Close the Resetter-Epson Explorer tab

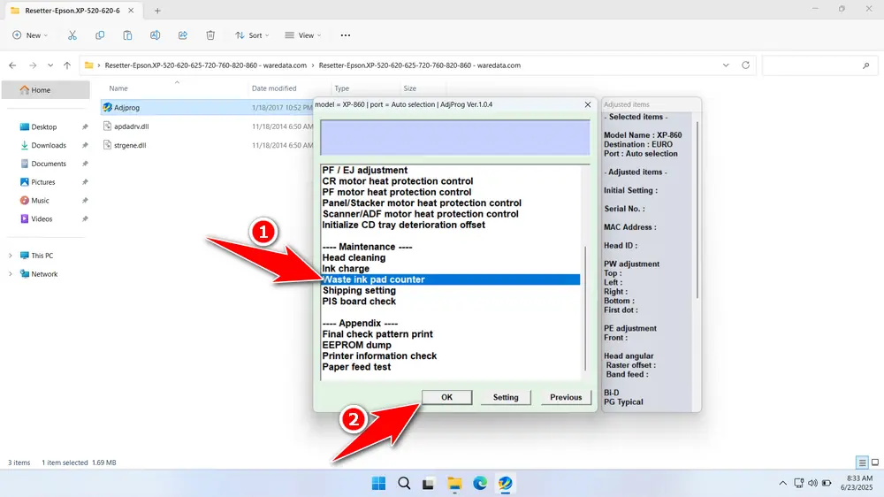click(131, 10)
